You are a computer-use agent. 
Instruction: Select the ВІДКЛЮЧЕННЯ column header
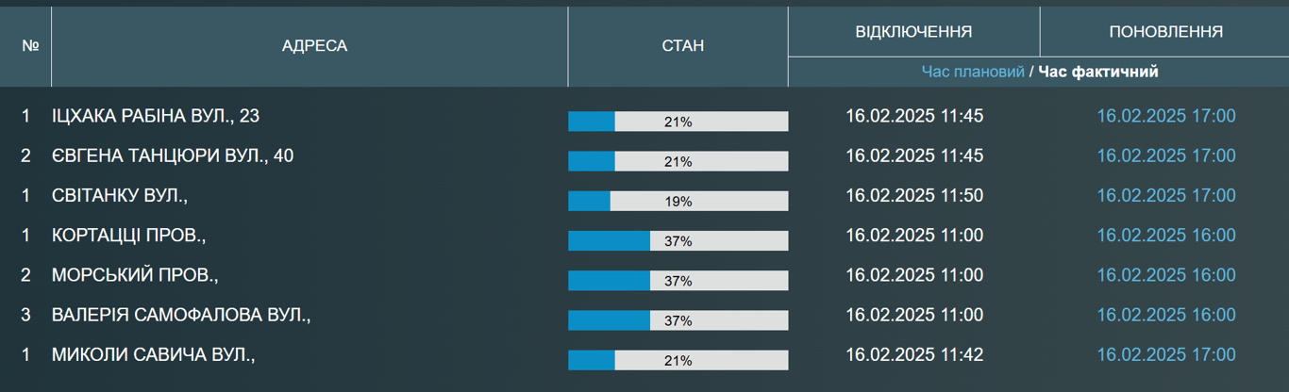(x=913, y=32)
